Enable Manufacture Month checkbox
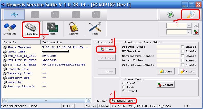Viewport: 203px width, 109px height. click(x=182, y=56)
